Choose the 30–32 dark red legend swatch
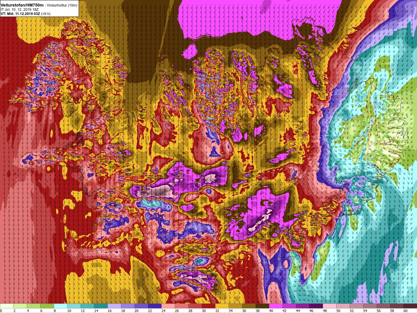The height and width of the screenshot is (313, 417). coord(208,306)
